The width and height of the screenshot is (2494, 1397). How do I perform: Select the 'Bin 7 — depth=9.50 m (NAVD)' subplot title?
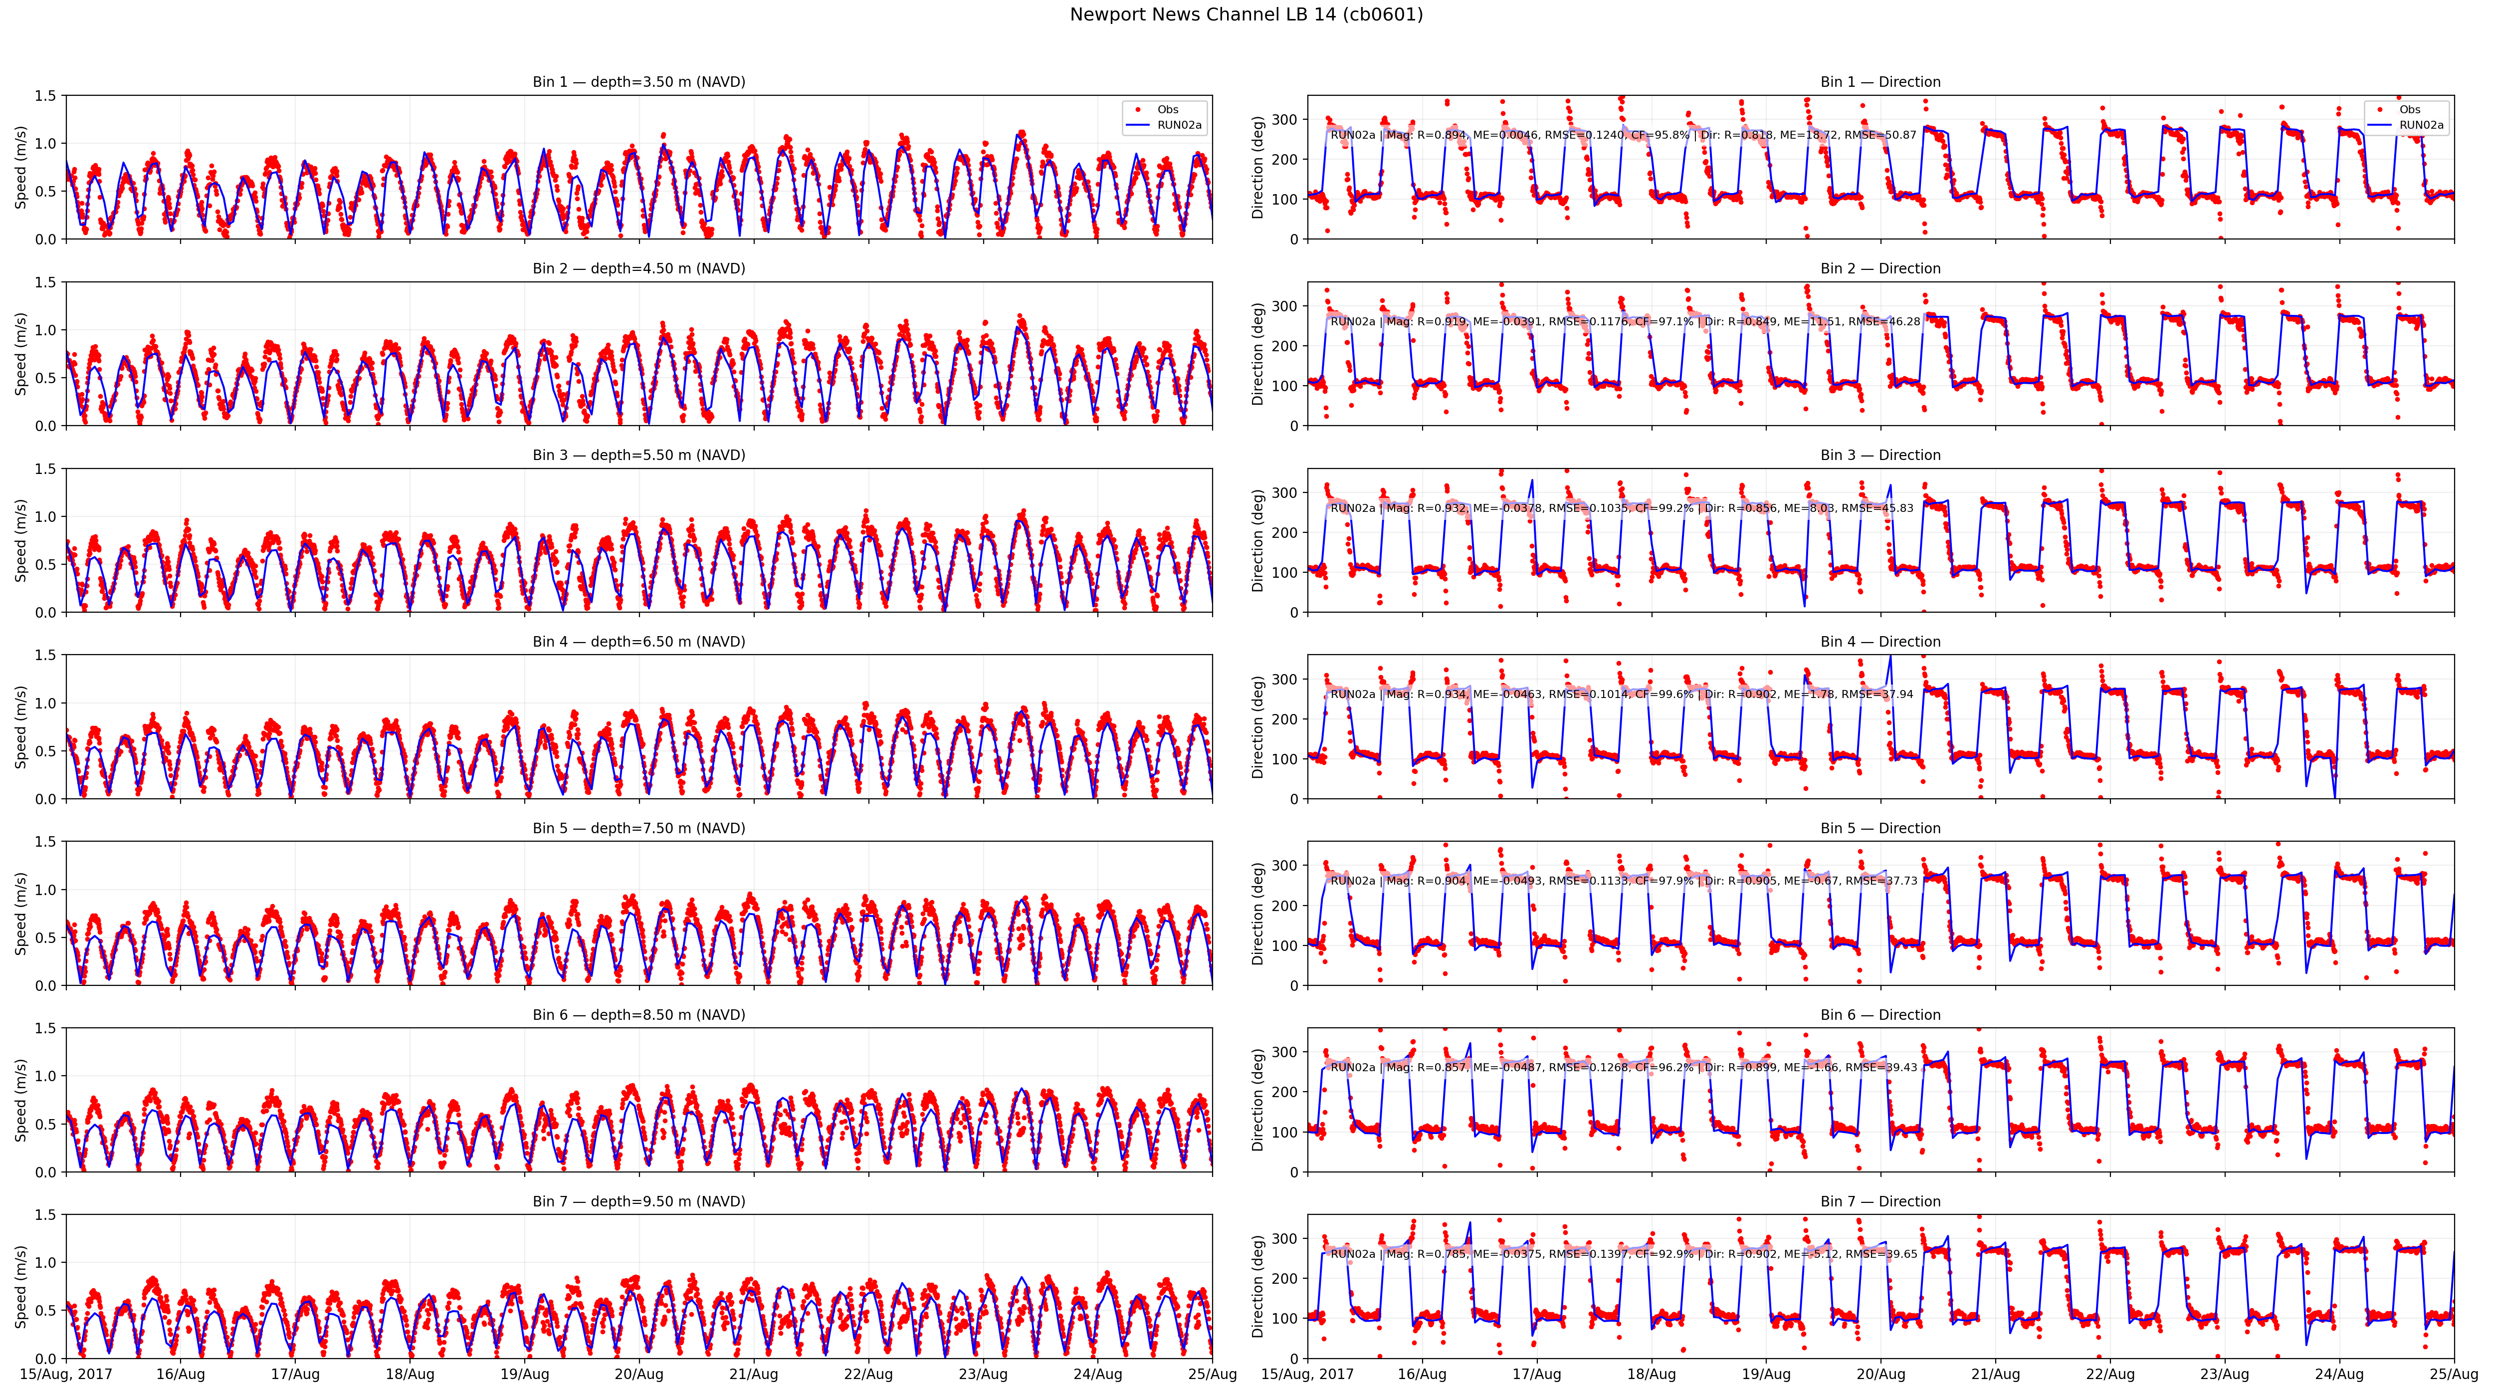tap(639, 1201)
